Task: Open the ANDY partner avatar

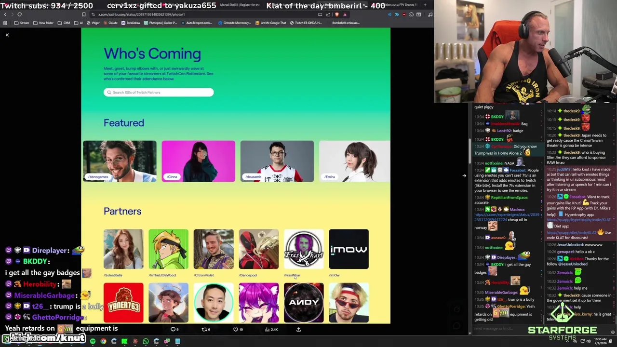Action: tap(304, 303)
